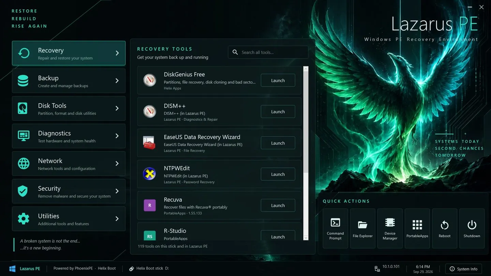Click the 6:14 PM clock in taskbar
The image size is (491, 276).
[422, 266]
